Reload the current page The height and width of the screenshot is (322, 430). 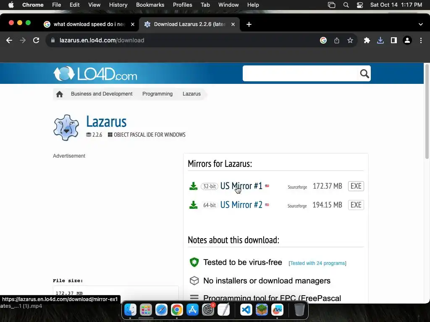point(36,40)
